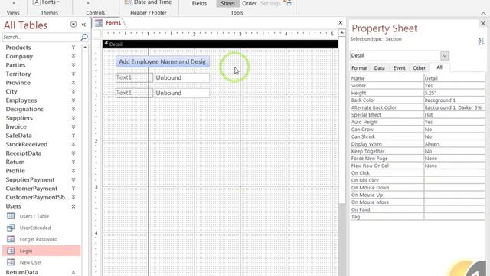This screenshot has height=276, width=490.
Task: Click the Date and Time icon
Action: [128, 2]
